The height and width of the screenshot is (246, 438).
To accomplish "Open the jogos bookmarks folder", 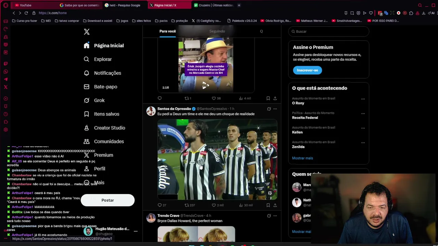I will (x=122, y=21).
